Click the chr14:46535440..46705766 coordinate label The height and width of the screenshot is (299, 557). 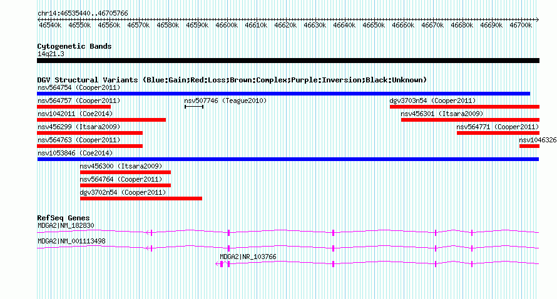point(83,13)
